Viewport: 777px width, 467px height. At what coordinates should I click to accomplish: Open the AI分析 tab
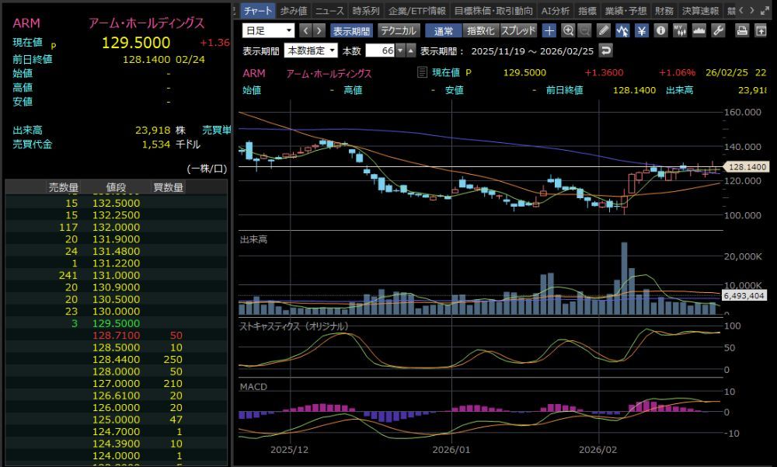[x=555, y=10]
